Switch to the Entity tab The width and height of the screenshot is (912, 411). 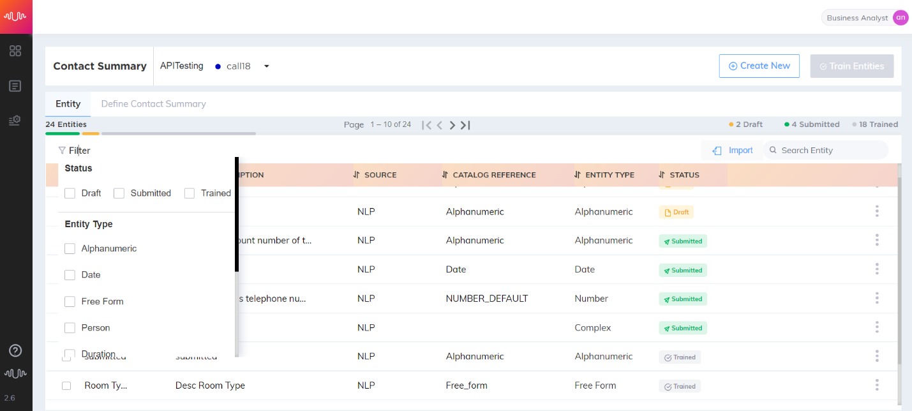[68, 103]
